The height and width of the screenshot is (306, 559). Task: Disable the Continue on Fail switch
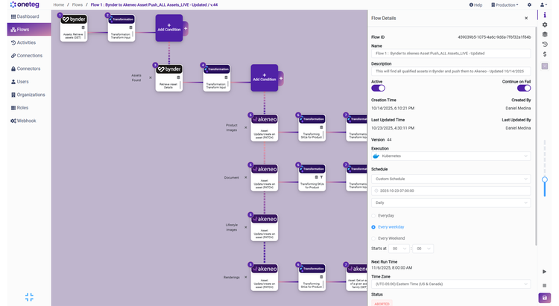point(524,88)
